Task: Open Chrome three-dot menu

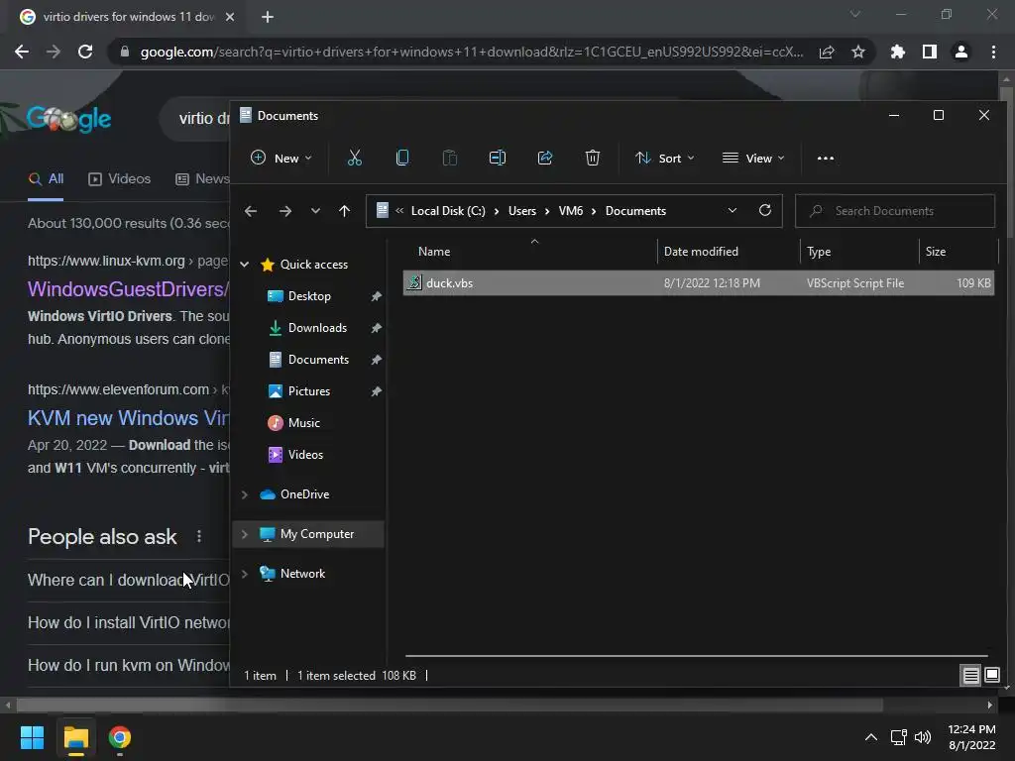Action: pyautogui.click(x=993, y=52)
